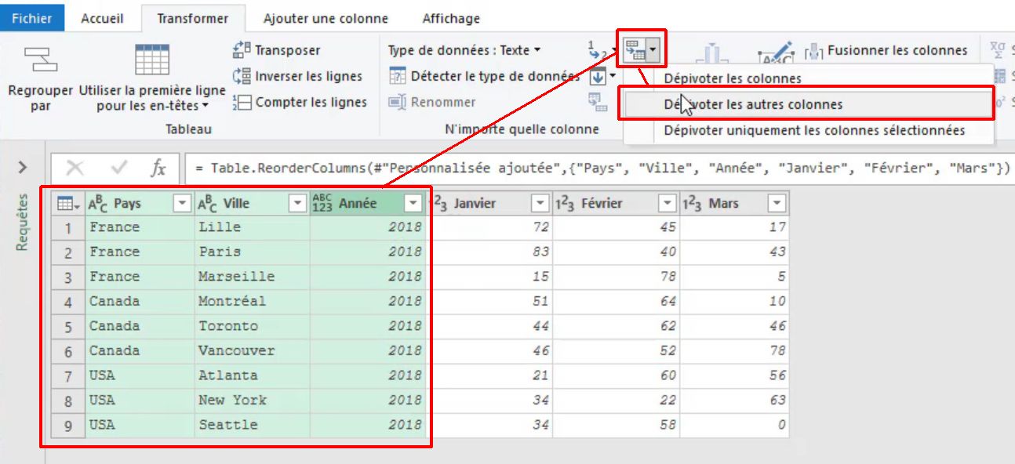
Task: Click the Février value 64 for Montréal
Action: [x=616, y=302]
